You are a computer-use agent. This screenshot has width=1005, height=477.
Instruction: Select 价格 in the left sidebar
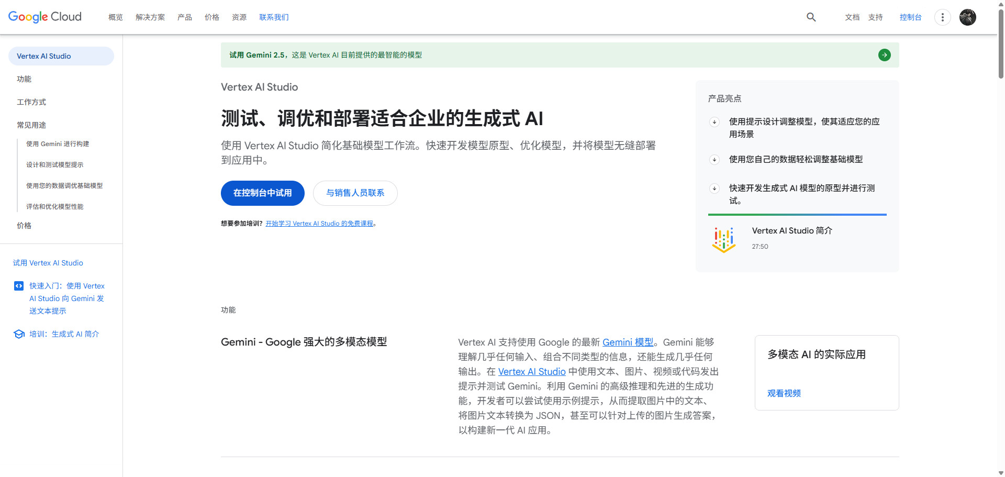(x=24, y=225)
